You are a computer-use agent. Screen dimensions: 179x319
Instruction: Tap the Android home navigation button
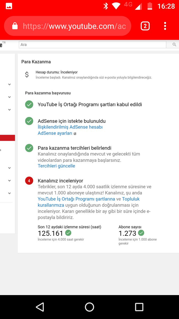(x=89, y=307)
